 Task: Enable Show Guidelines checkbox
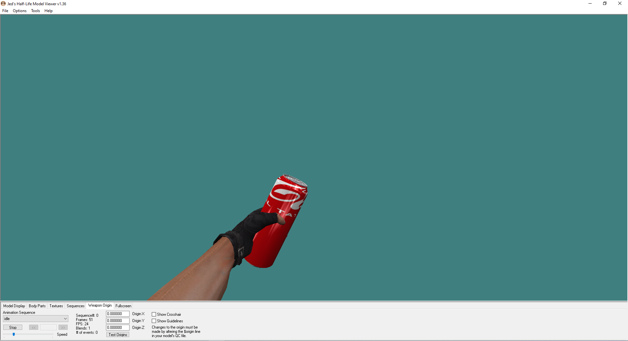pyautogui.click(x=154, y=321)
